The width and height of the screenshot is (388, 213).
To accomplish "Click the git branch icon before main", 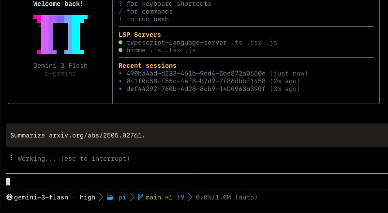I will click(x=140, y=197).
